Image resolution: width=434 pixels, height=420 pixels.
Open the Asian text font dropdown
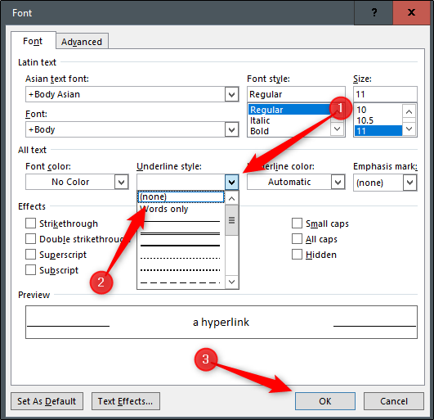pos(231,94)
